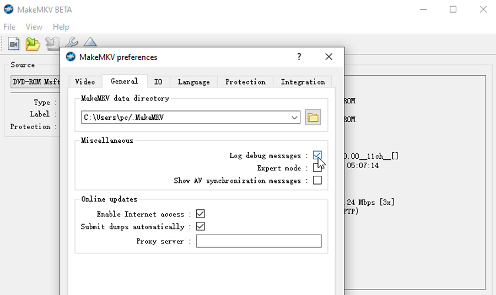This screenshot has height=295, width=496.
Task: Enable the Expert mode checkbox
Action: point(317,168)
